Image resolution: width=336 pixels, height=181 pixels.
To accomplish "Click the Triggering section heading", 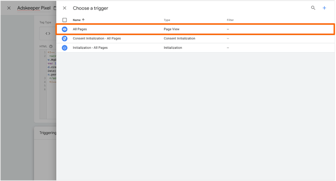I will tap(47, 133).
